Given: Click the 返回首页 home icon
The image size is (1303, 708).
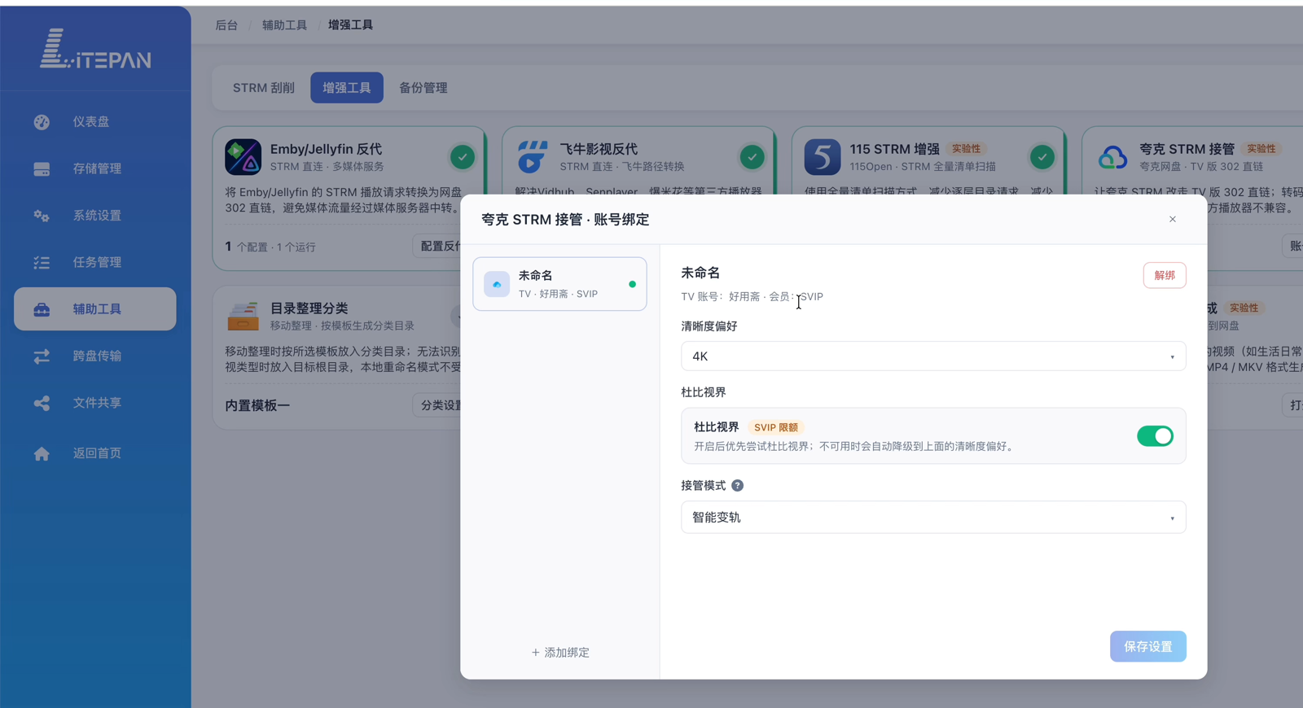Looking at the screenshot, I should pyautogui.click(x=42, y=453).
